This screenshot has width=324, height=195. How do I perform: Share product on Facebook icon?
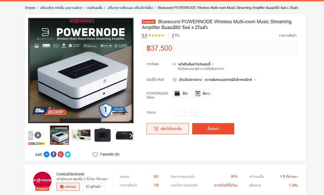coord(54,154)
